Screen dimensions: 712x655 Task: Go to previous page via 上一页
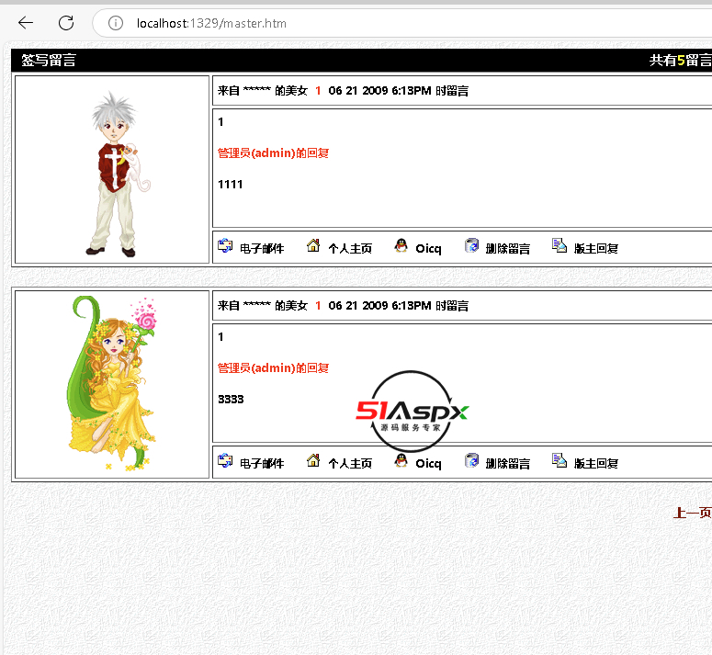click(692, 513)
